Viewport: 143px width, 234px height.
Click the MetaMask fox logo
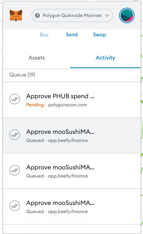coord(16,15)
